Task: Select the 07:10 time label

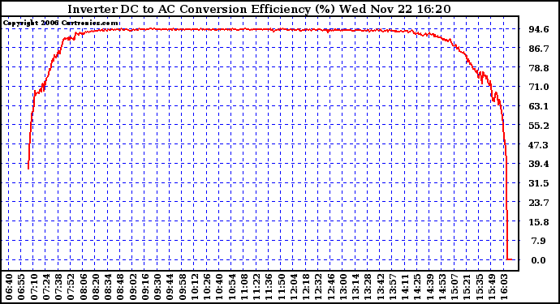Action: pos(33,287)
